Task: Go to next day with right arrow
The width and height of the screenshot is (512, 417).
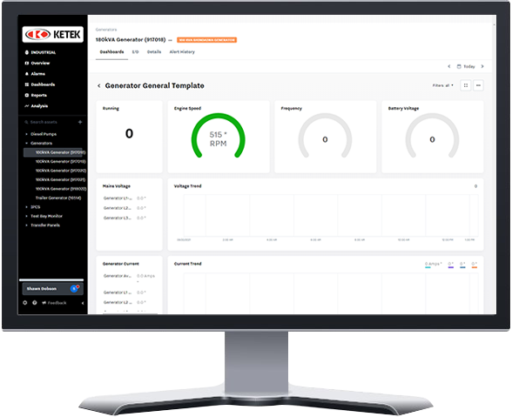Action: 482,66
